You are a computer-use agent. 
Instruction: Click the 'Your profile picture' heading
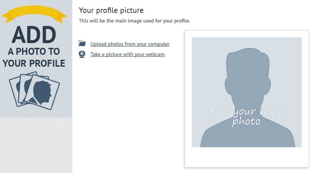click(x=111, y=10)
